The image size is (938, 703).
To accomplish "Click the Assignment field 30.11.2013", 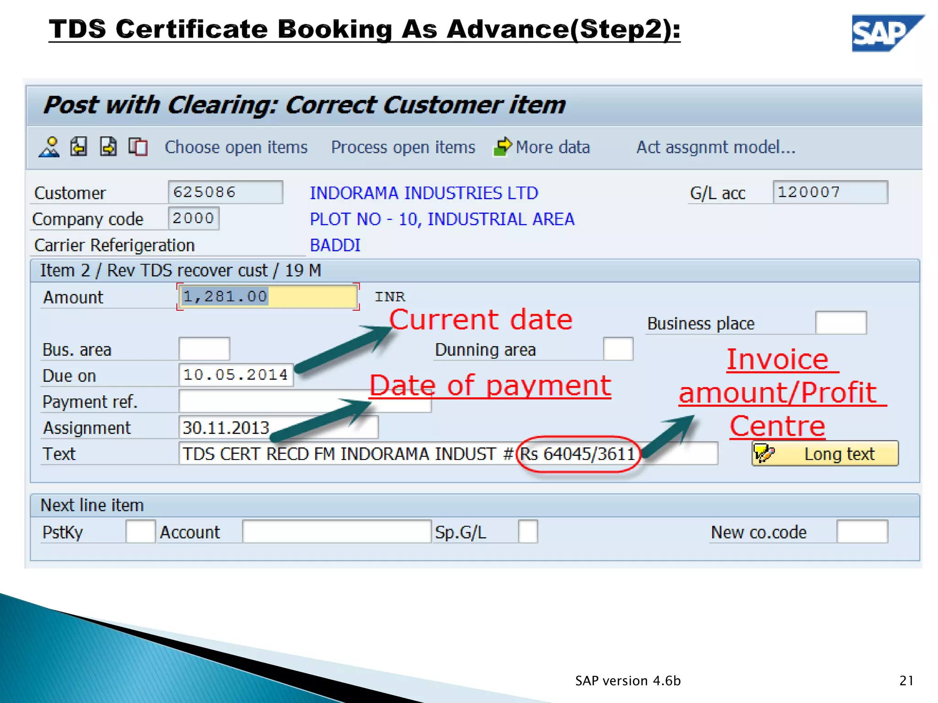I will click(x=278, y=427).
